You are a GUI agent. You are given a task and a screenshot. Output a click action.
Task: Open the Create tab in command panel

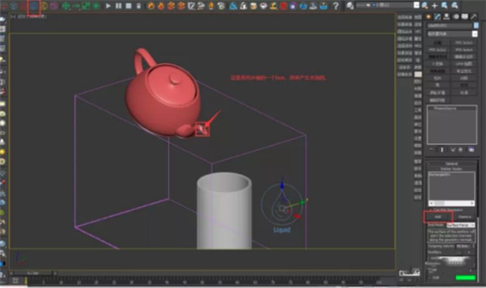click(x=429, y=16)
